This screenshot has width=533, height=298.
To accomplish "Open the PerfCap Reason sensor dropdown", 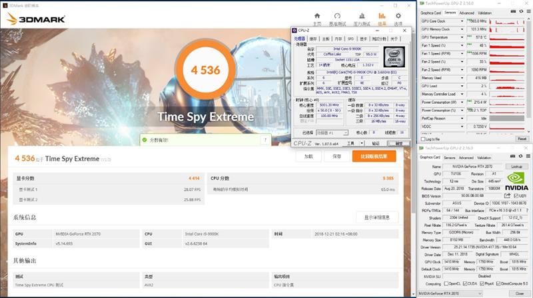I will pos(462,118).
